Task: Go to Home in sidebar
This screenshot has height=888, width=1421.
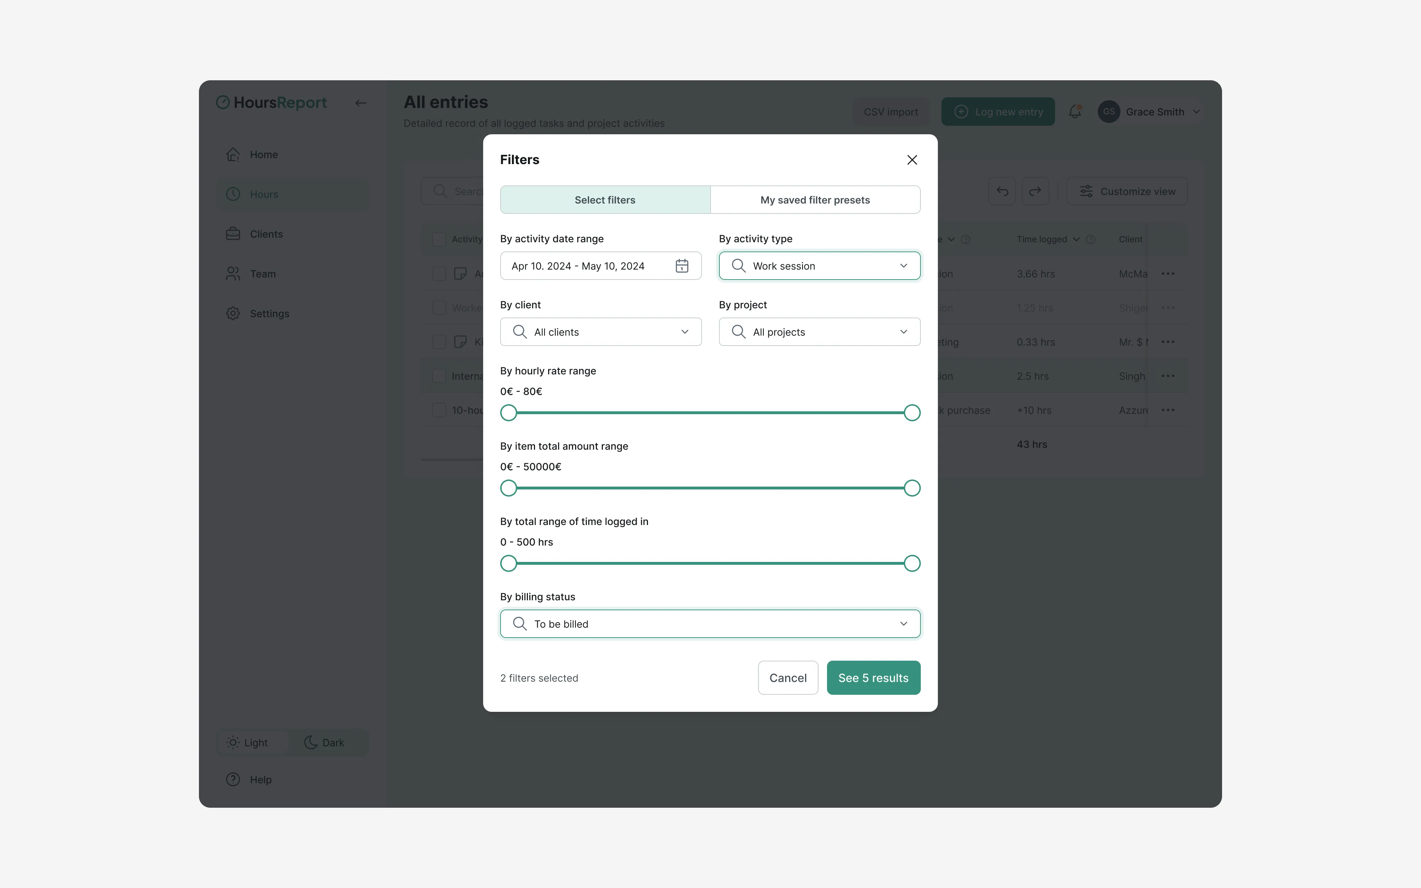Action: coord(292,155)
